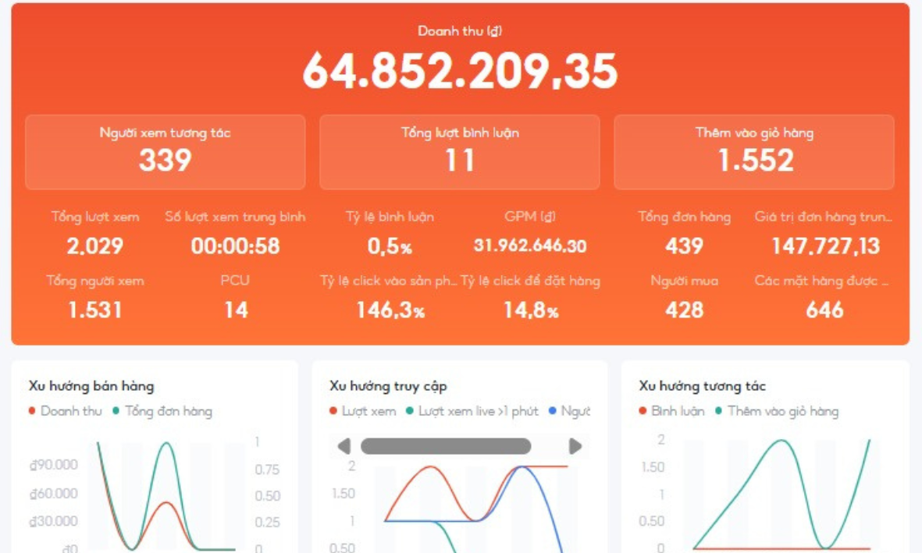922x553 pixels.
Task: Click the total revenue figure 64.852.209,35
Action: point(460,71)
